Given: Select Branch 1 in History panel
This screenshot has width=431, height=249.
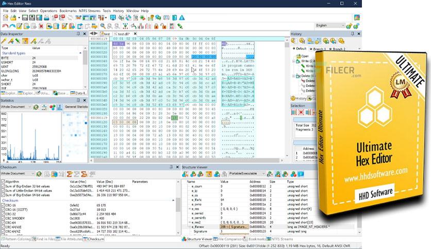Looking at the screenshot, I should (318, 49).
